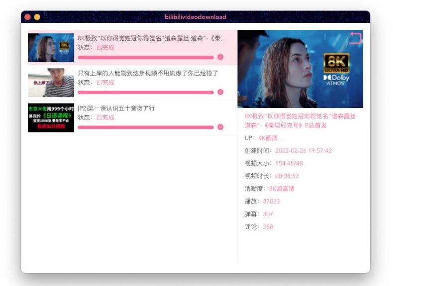Click the progress bar under 第一课认识五十音
Screen dimensions: 422x286
145,127
